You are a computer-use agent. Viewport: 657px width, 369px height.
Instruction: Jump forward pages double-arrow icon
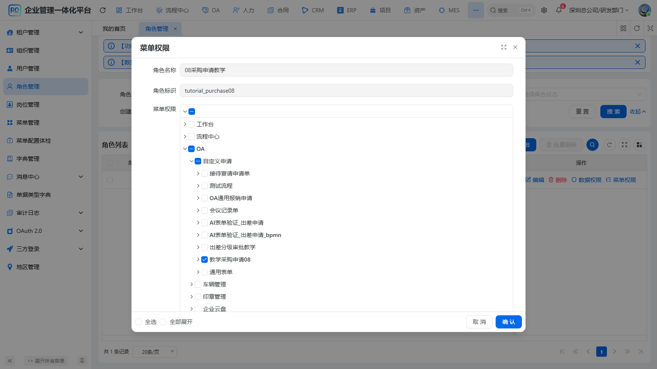click(x=627, y=351)
